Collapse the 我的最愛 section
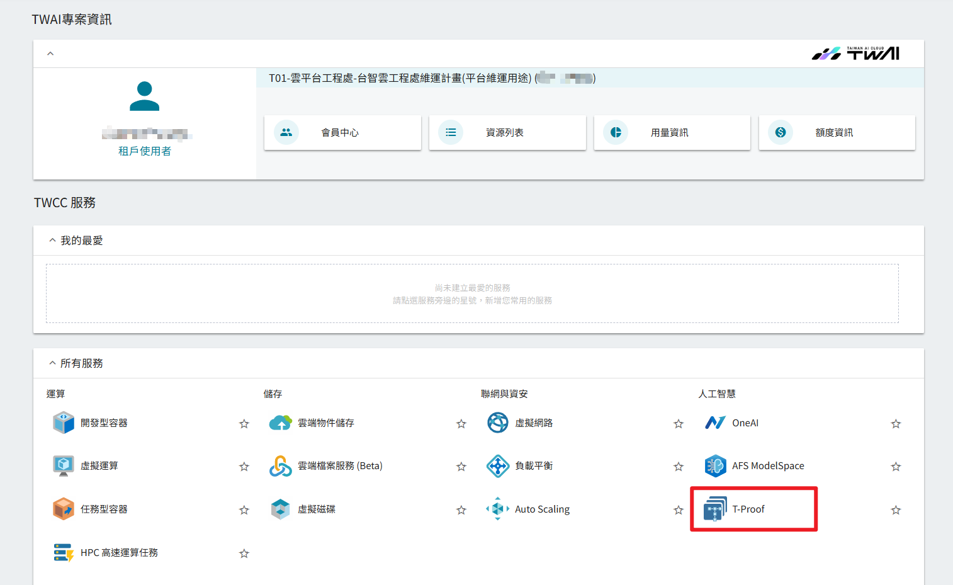The image size is (953, 585). tap(52, 240)
